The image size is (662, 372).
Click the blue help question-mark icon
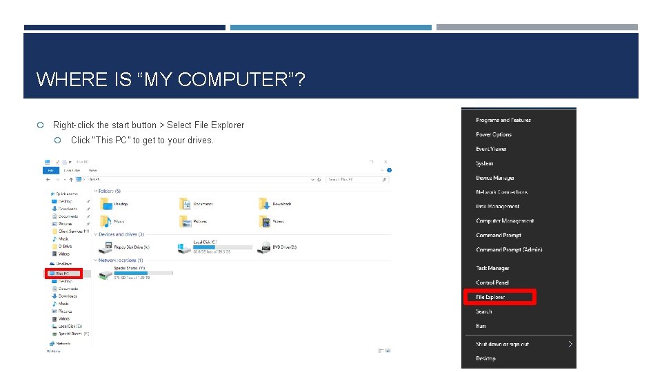coord(389,170)
